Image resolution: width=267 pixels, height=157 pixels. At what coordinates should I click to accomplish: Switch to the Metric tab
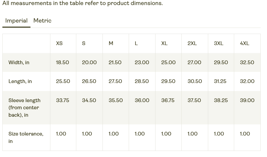click(x=42, y=21)
